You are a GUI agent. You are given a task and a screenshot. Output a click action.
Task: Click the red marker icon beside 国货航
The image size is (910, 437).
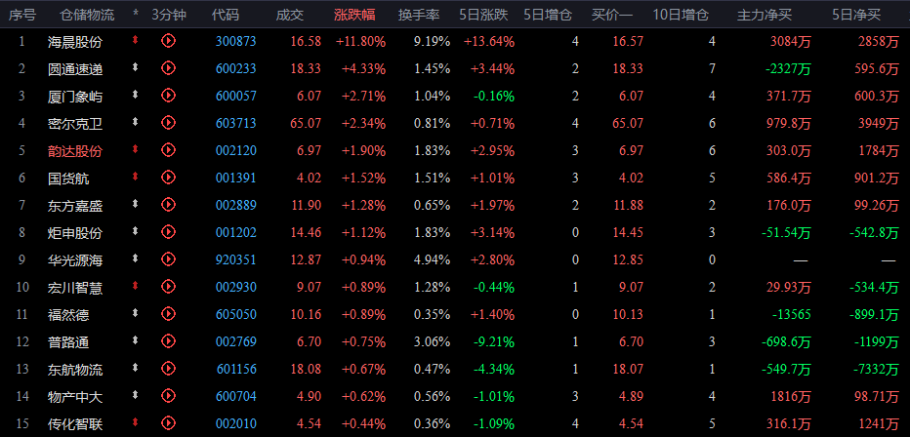135,177
